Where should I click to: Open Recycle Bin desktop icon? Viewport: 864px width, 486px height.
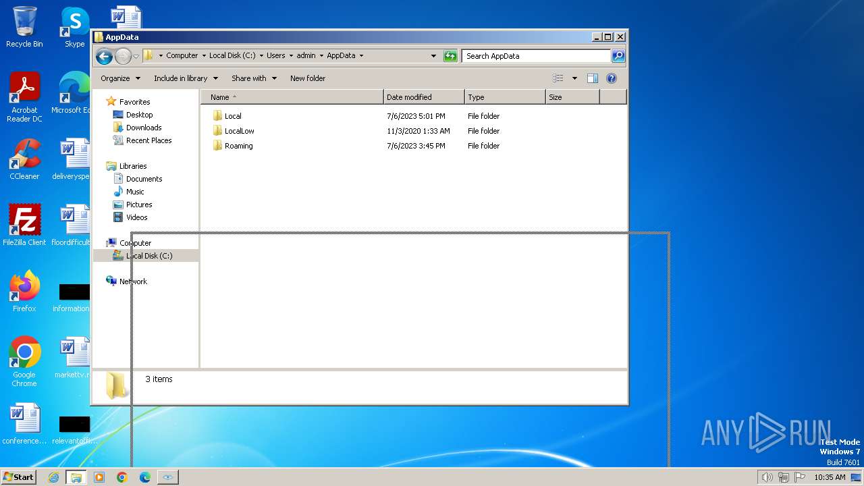click(24, 27)
